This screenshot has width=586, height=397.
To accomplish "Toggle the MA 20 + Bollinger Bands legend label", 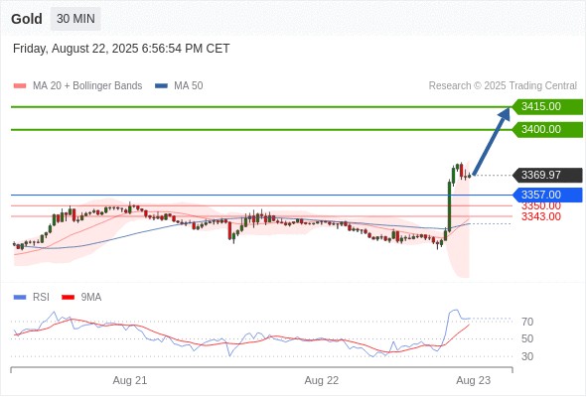I will pyautogui.click(x=87, y=86).
